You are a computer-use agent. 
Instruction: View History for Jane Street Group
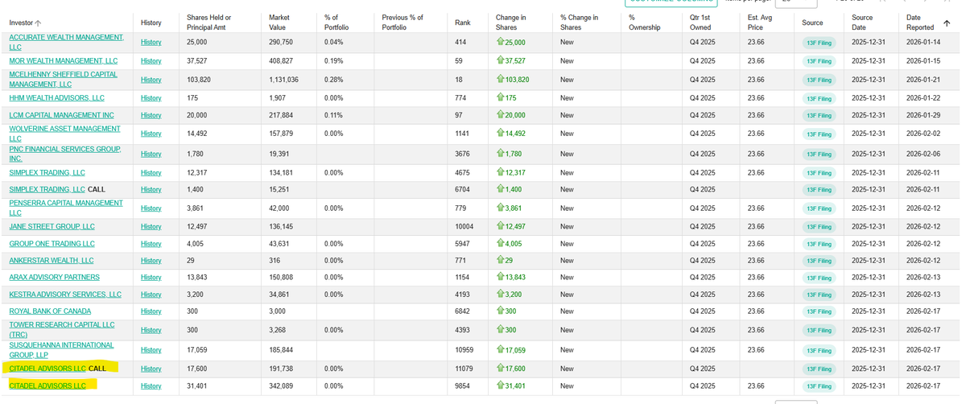click(151, 226)
